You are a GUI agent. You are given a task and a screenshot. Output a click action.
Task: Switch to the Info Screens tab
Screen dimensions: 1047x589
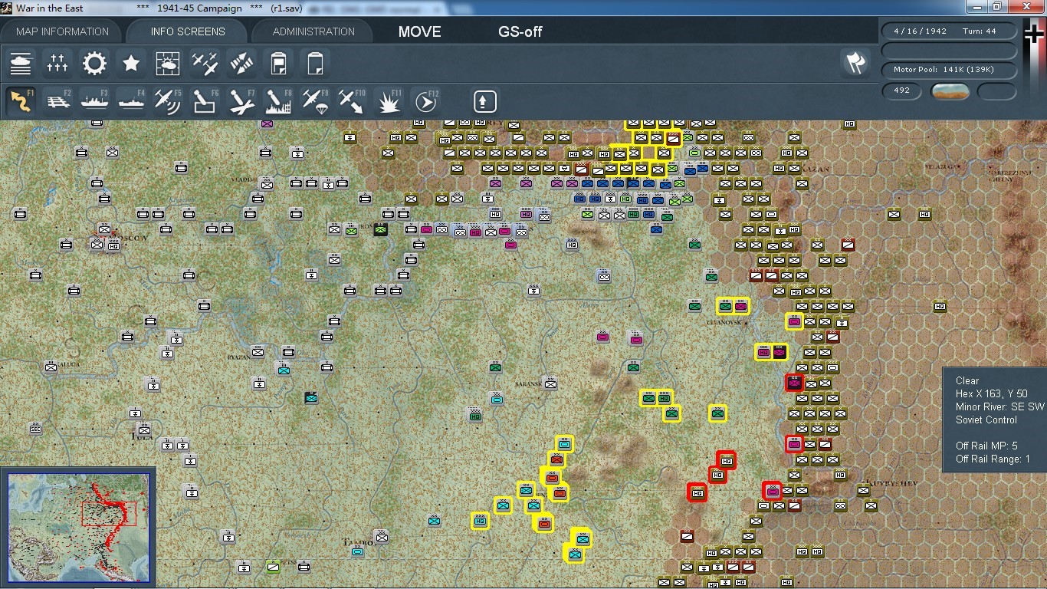[188, 31]
